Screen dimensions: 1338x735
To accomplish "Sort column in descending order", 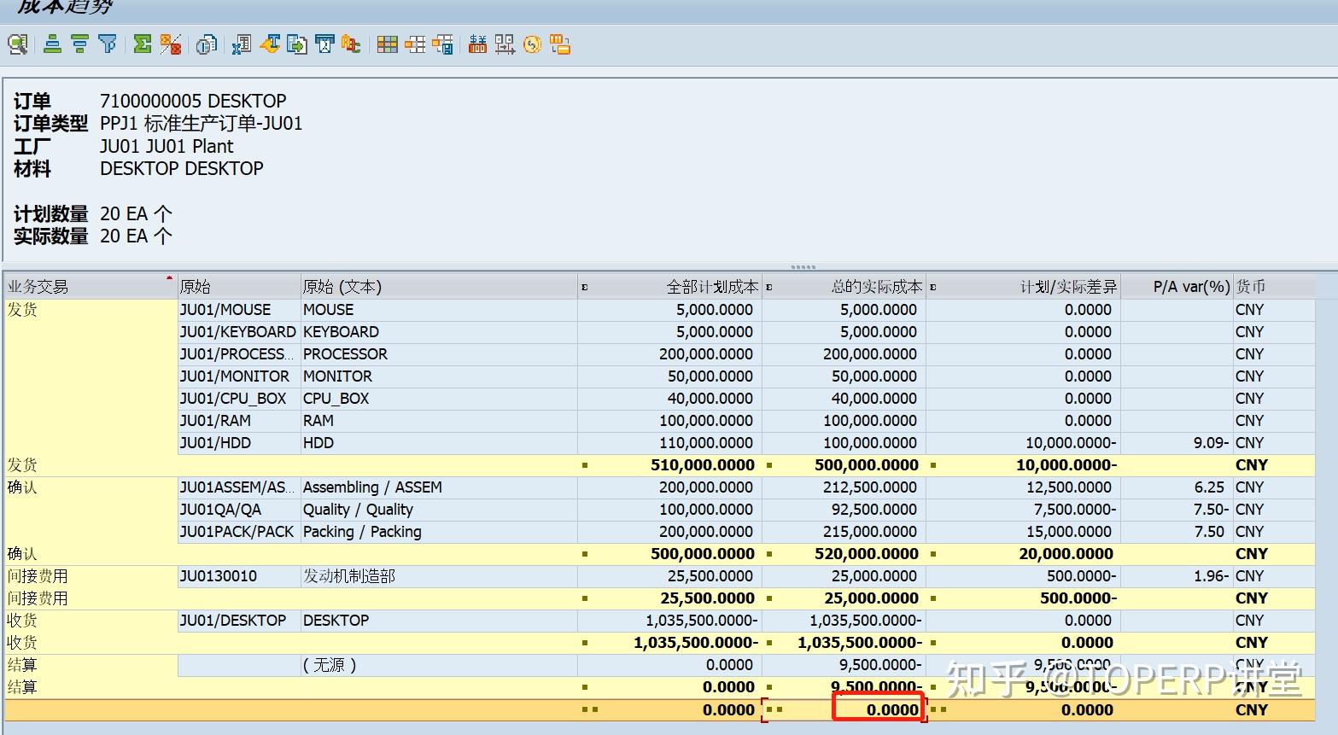I will (79, 44).
